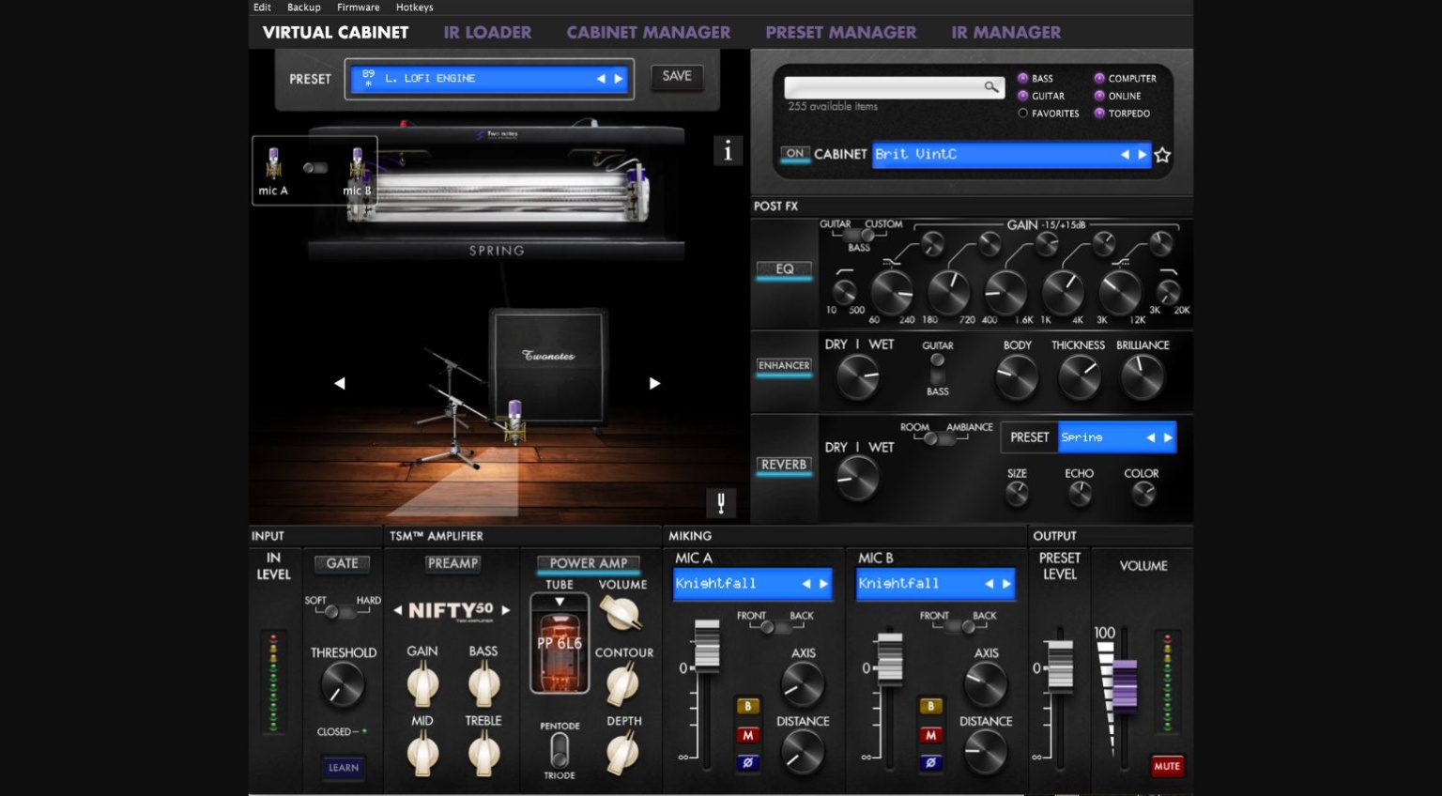Open the next reverb preset after Spring
The width and height of the screenshot is (1442, 796).
point(1167,436)
